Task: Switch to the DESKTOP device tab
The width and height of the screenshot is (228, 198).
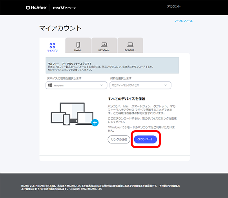Action: (x=130, y=45)
